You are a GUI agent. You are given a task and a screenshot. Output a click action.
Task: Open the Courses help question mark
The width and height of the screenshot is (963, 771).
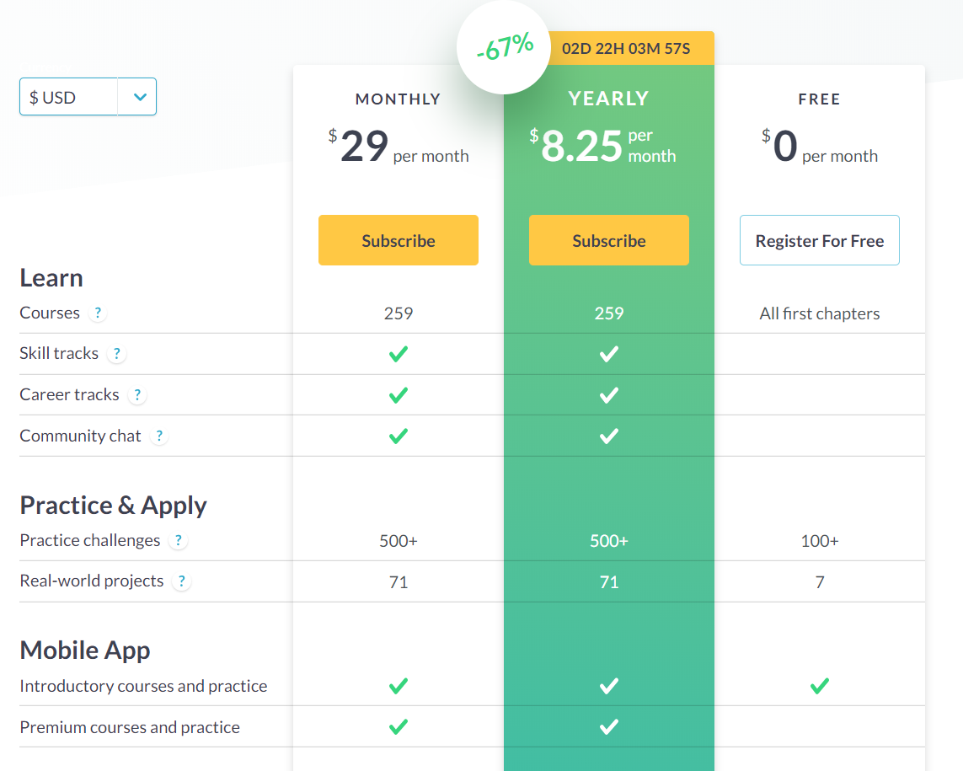pyautogui.click(x=98, y=313)
